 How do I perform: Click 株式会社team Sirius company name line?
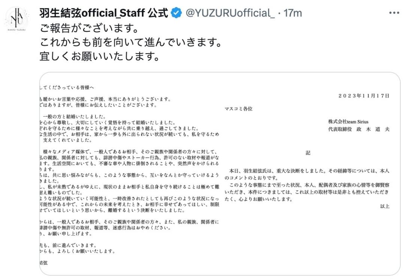(x=348, y=121)
